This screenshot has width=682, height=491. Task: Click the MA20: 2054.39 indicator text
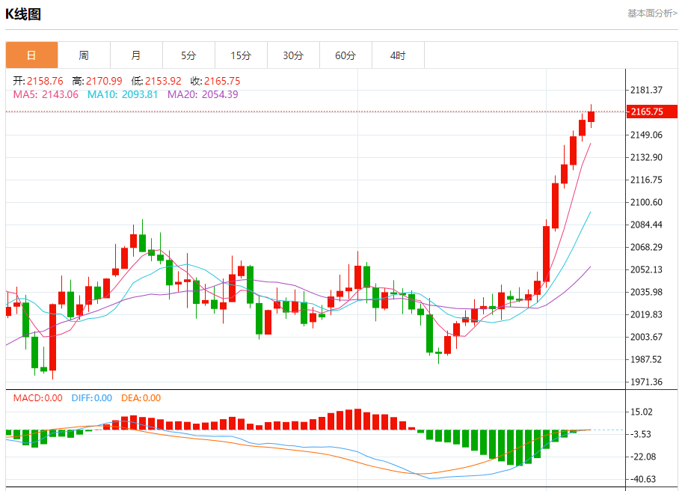coord(203,94)
